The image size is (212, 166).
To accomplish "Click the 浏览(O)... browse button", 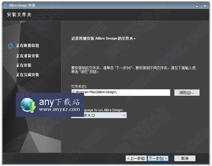I will click(x=187, y=93).
